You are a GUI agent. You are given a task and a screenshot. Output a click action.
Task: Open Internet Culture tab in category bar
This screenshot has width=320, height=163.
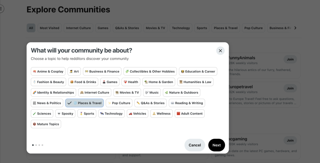point(78,28)
